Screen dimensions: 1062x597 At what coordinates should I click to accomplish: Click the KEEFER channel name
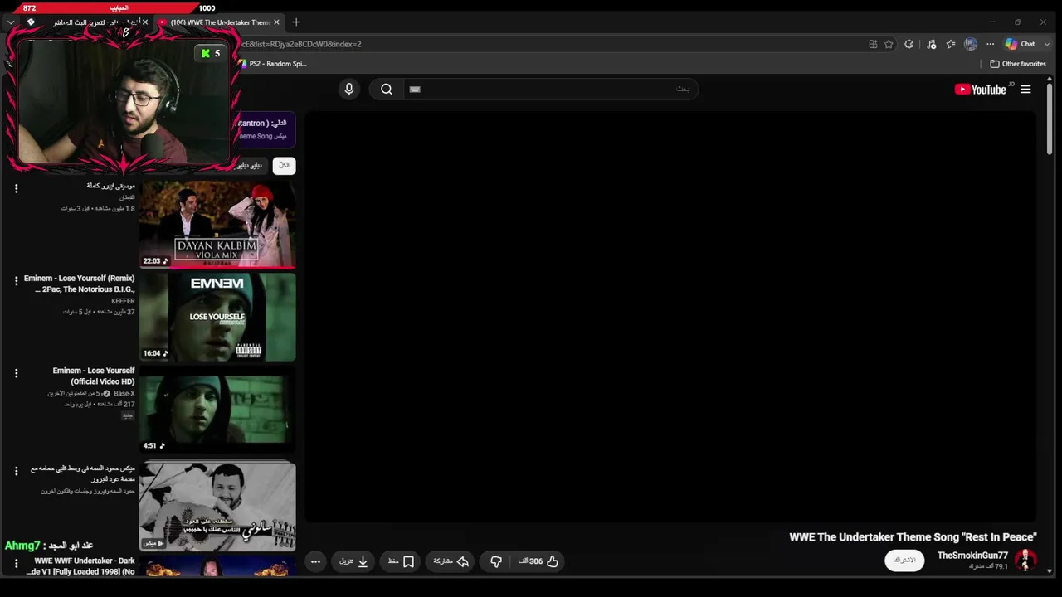coord(123,301)
